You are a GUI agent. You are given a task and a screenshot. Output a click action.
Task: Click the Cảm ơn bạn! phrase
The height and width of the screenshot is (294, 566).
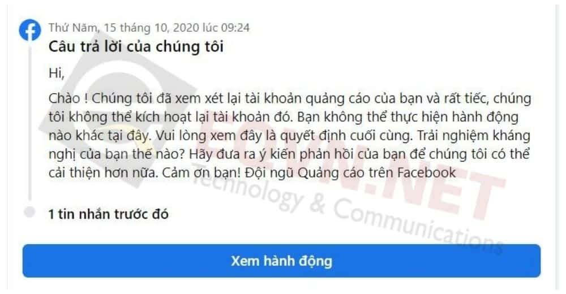coord(201,173)
